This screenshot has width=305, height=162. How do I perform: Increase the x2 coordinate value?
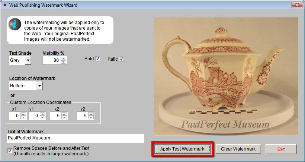pyautogui.click(x=64, y=114)
